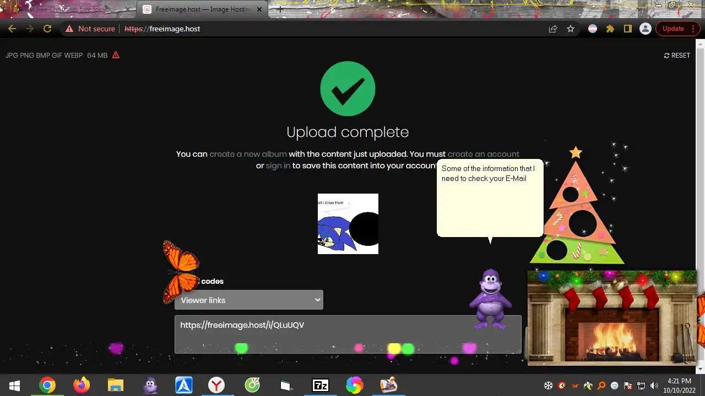Click the sign in link
The width and height of the screenshot is (705, 396).
278,166
